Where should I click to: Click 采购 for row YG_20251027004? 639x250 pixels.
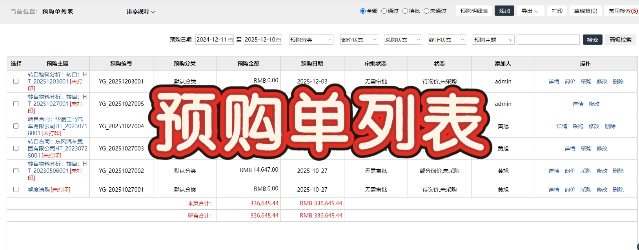(578, 126)
